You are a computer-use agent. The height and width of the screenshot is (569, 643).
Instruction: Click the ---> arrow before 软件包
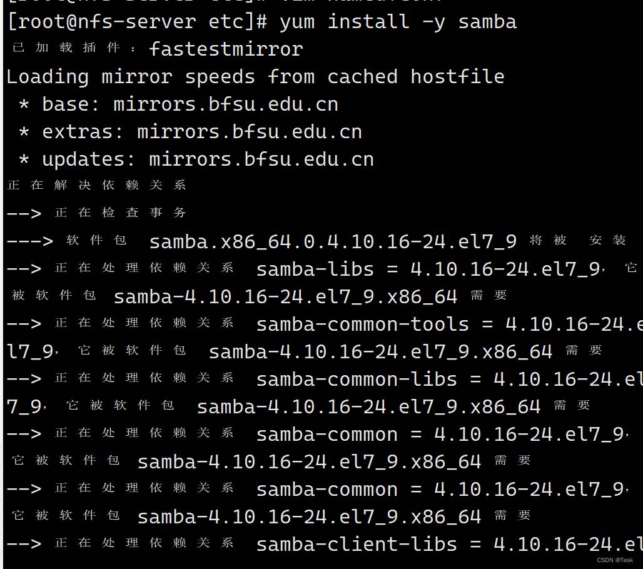[30, 241]
